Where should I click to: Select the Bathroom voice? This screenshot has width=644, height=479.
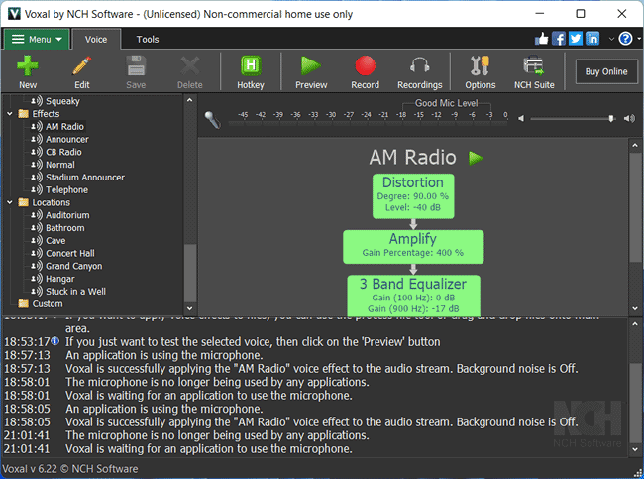pos(64,228)
